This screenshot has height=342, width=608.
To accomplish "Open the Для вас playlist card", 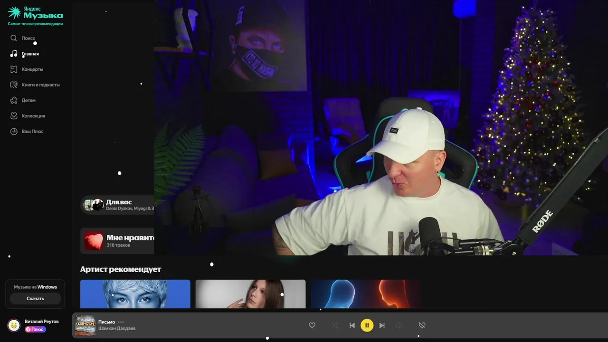I will pos(117,205).
